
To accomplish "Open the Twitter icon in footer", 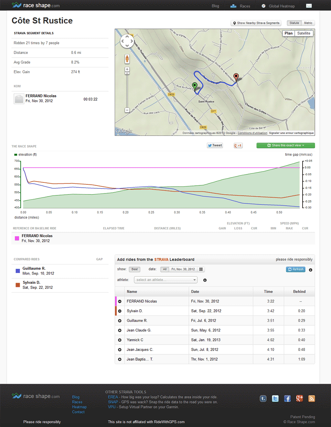I will [x=275, y=399].
